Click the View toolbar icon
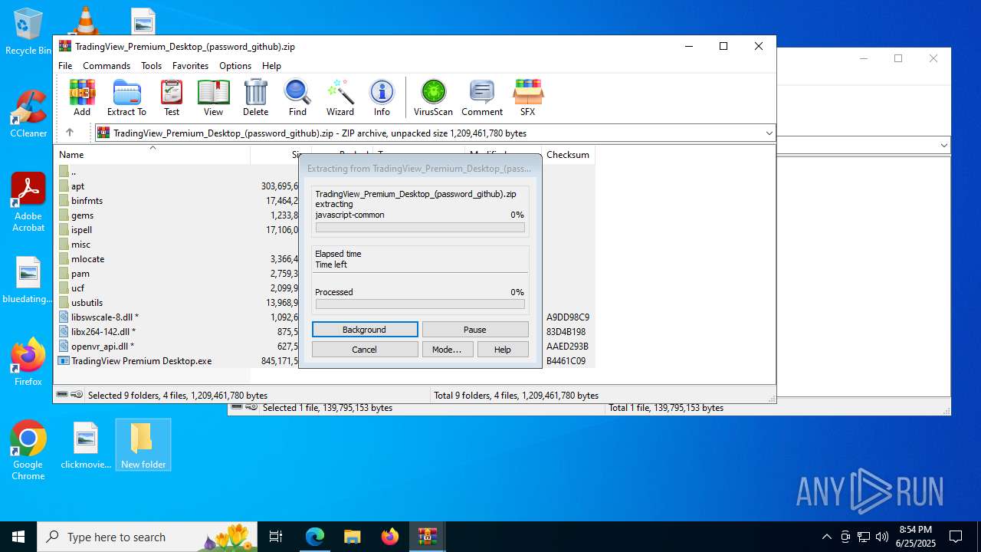 click(x=213, y=97)
